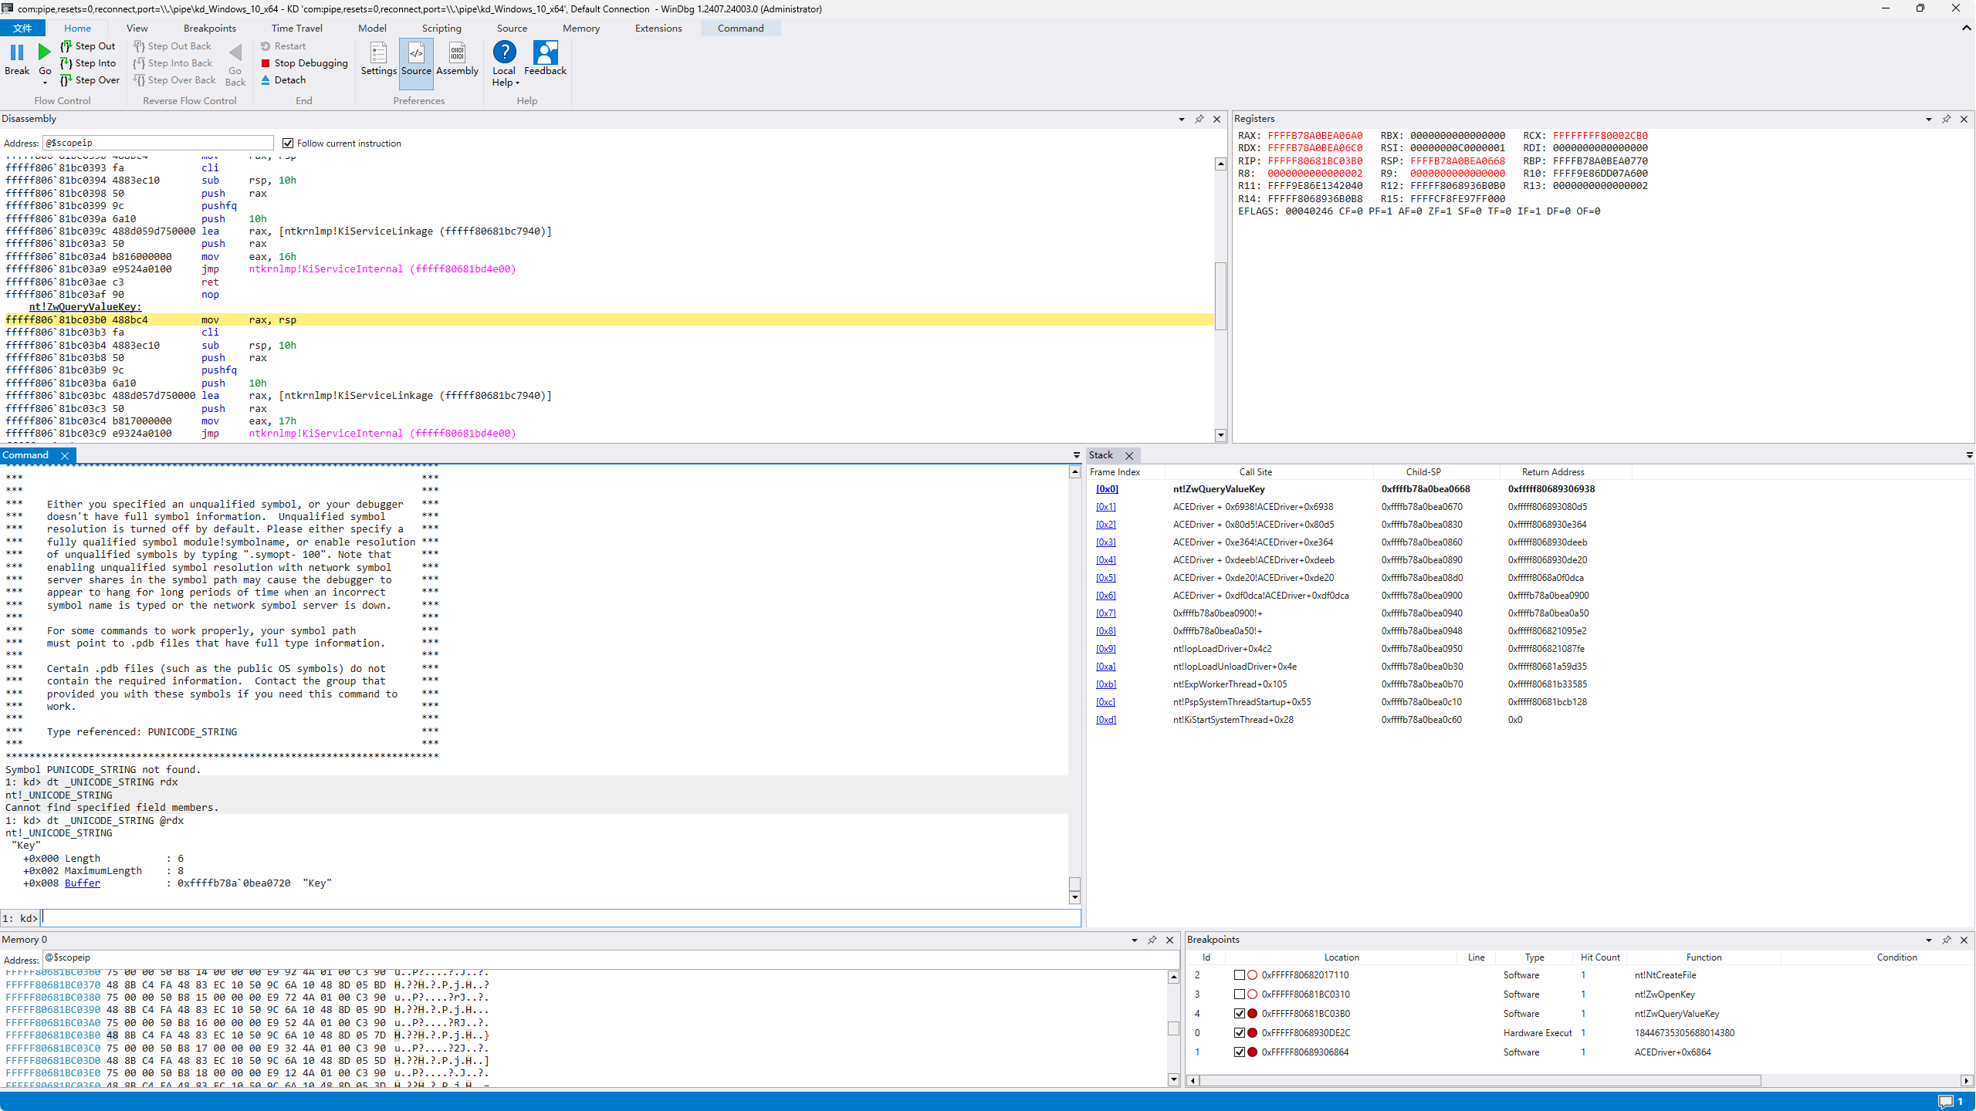Click the Feedback icon
Screen dimensions: 1976x1111
(545, 52)
